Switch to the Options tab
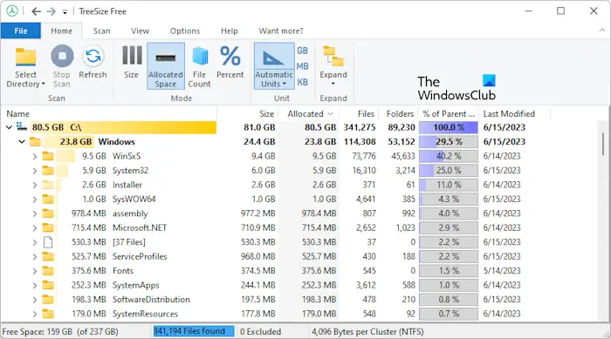Viewport: 611px width, 339px height. click(185, 31)
